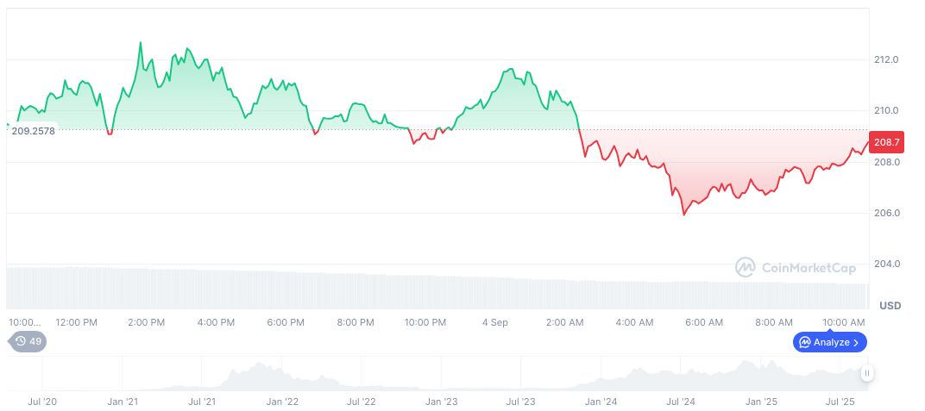
Task: Click the 204.0 price axis label
Action: point(887,264)
